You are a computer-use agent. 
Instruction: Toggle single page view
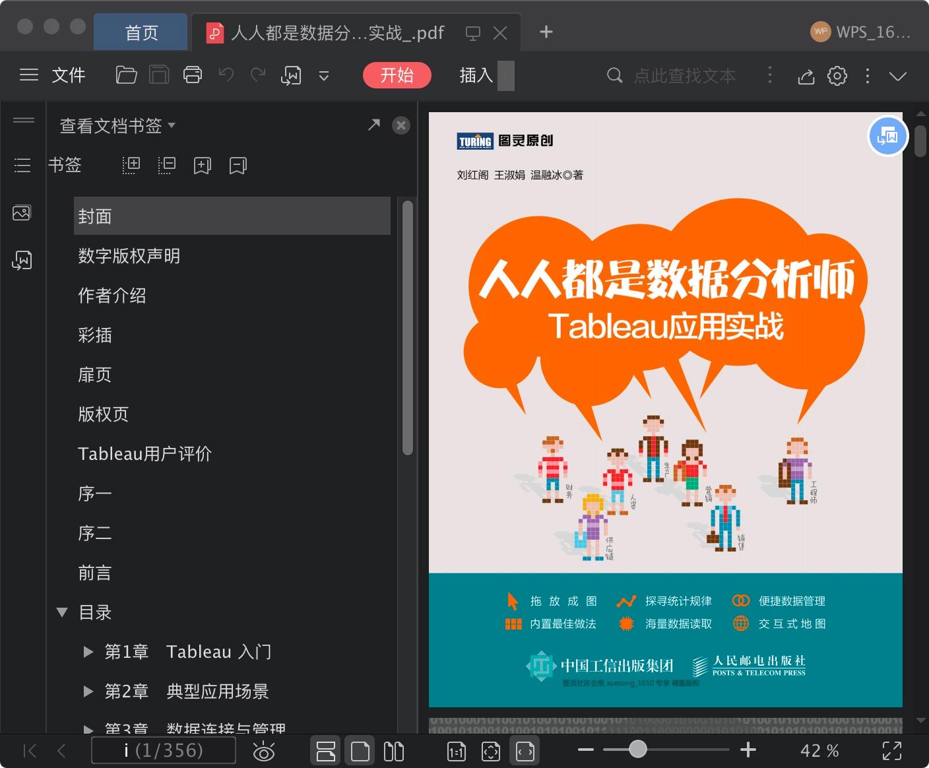[360, 751]
